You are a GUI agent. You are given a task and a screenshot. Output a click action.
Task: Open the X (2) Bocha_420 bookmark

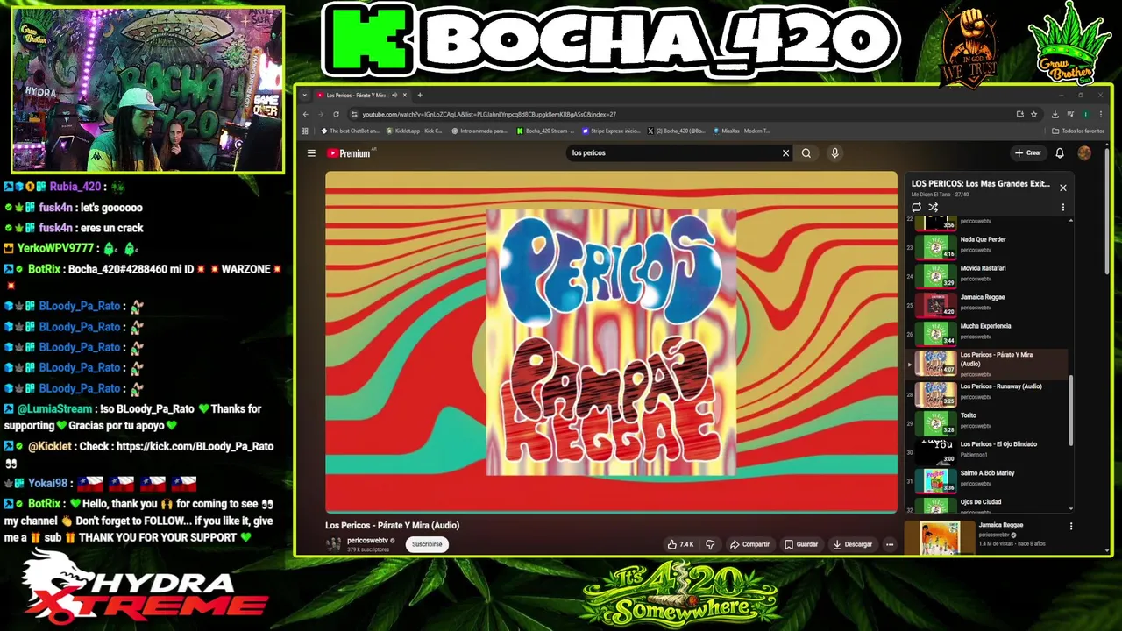[x=676, y=131]
